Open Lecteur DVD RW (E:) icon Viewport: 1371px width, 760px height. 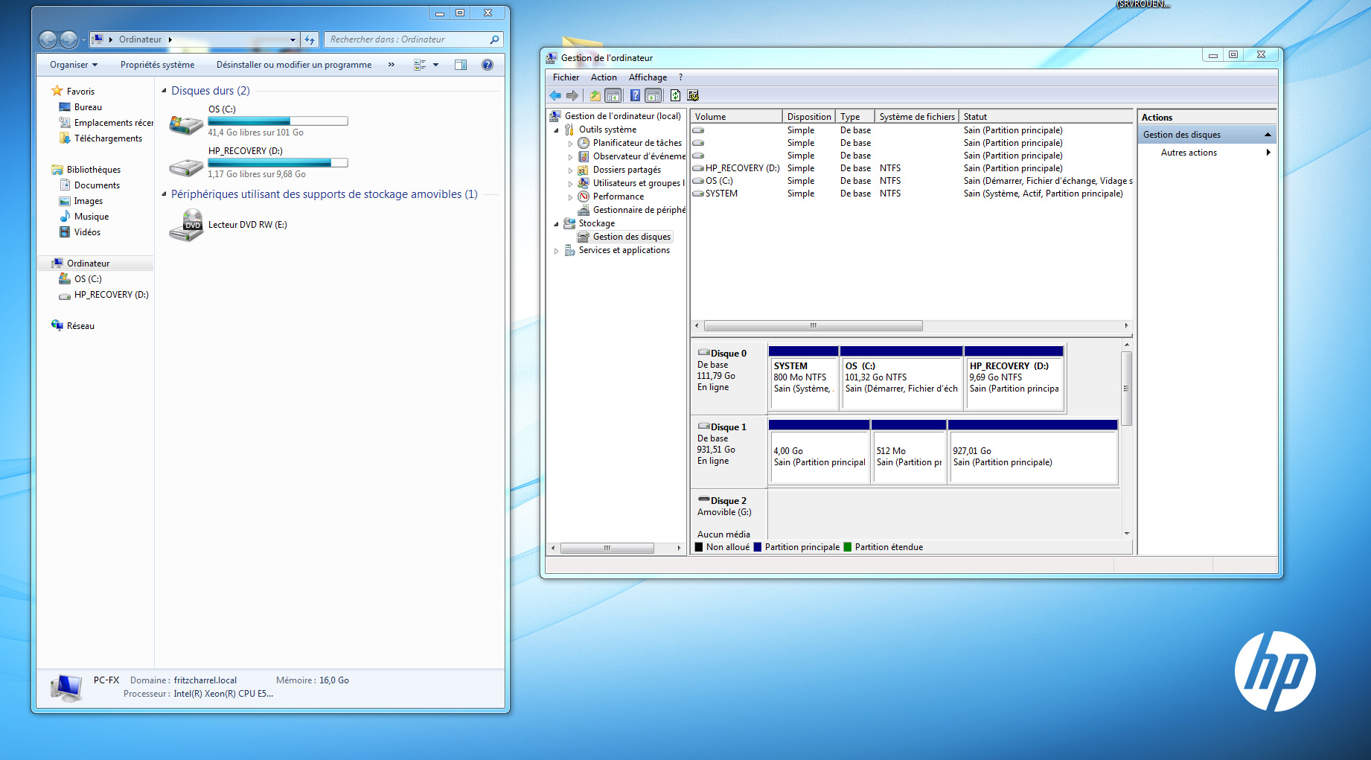click(x=186, y=225)
